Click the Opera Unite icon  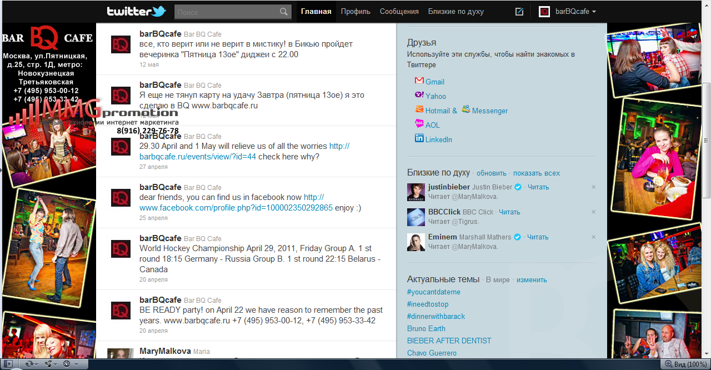48,364
